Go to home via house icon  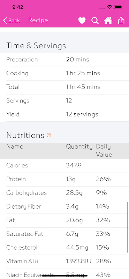(108, 21)
